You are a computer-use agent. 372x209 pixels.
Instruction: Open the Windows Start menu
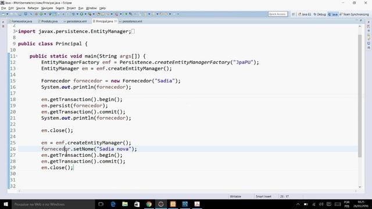(x=6, y=204)
